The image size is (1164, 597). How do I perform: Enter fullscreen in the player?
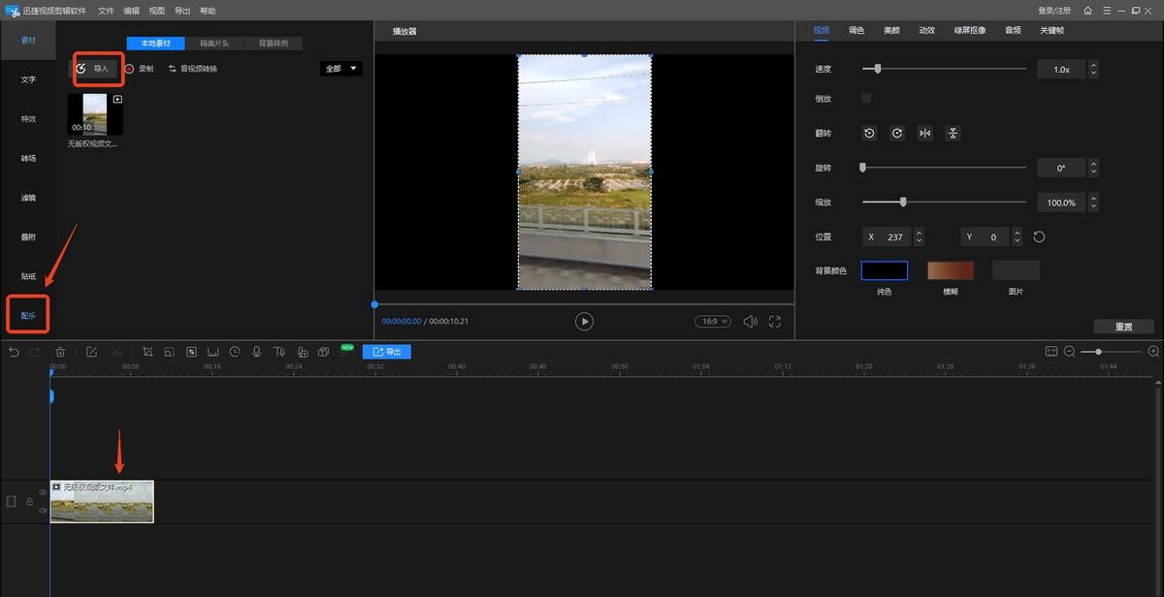tap(775, 322)
